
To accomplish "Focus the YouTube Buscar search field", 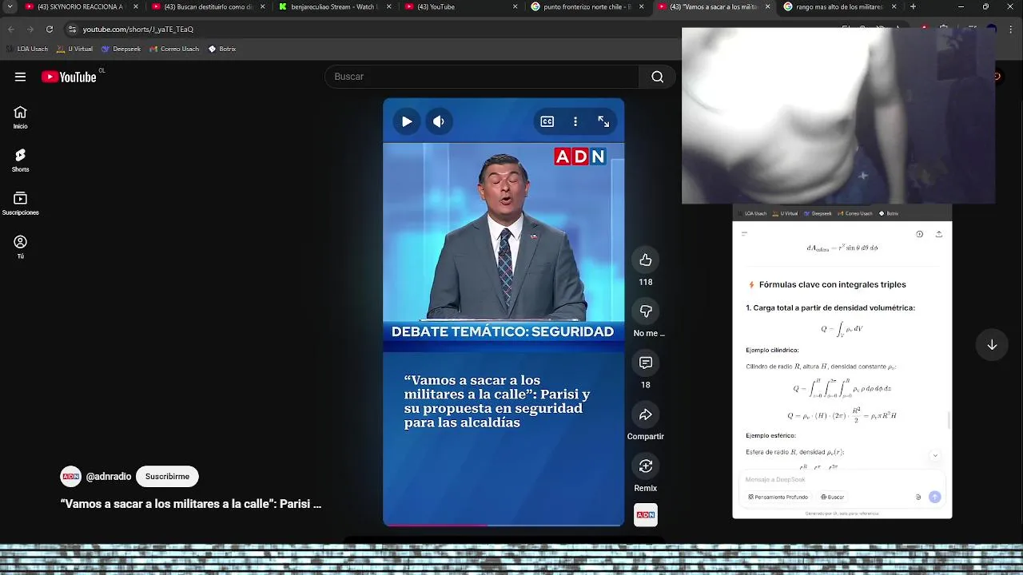I will [x=482, y=77].
